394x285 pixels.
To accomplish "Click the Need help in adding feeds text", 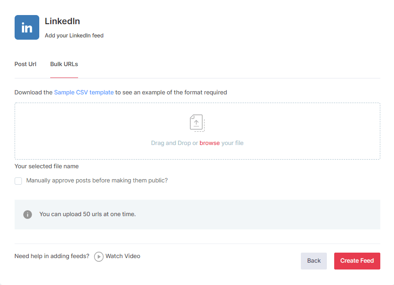I will click(x=52, y=256).
